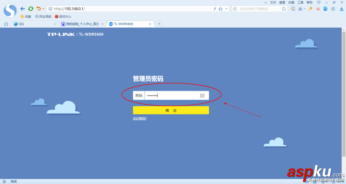Open the dropdown beside the orange undo arrow

tap(43, 9)
